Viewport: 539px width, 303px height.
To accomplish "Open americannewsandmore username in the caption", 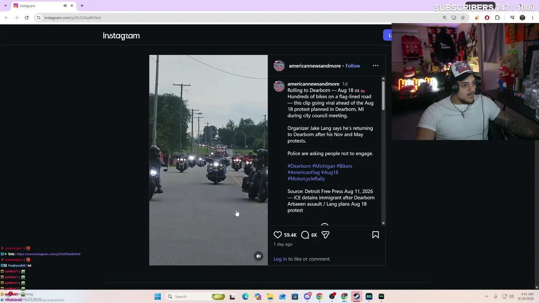I will (313, 84).
